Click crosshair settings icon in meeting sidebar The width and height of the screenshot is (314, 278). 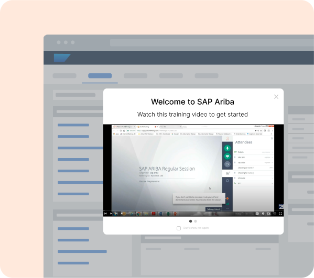point(228,181)
